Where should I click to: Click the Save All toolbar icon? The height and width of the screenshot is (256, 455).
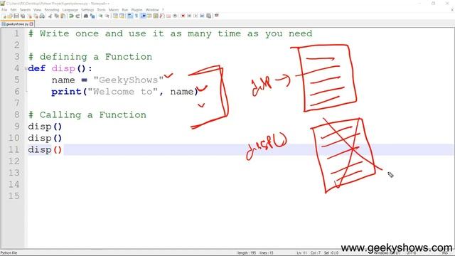tap(23, 16)
